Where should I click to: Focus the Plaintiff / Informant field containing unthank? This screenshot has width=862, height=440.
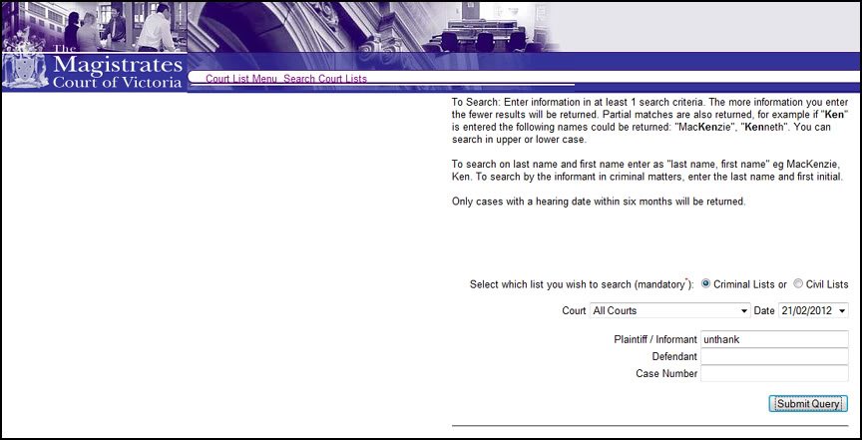(x=774, y=339)
